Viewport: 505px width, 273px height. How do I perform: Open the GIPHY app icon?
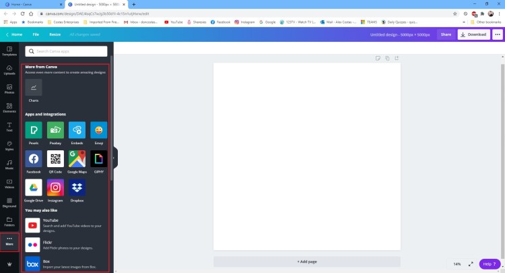point(99,158)
